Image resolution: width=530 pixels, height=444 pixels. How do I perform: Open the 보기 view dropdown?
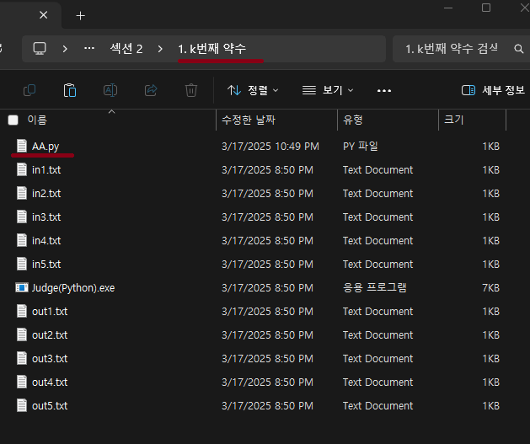click(x=328, y=90)
